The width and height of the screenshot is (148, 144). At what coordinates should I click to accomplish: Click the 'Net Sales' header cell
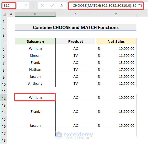[116, 41]
